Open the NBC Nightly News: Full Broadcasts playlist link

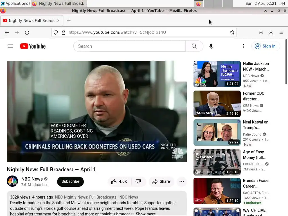96,197
